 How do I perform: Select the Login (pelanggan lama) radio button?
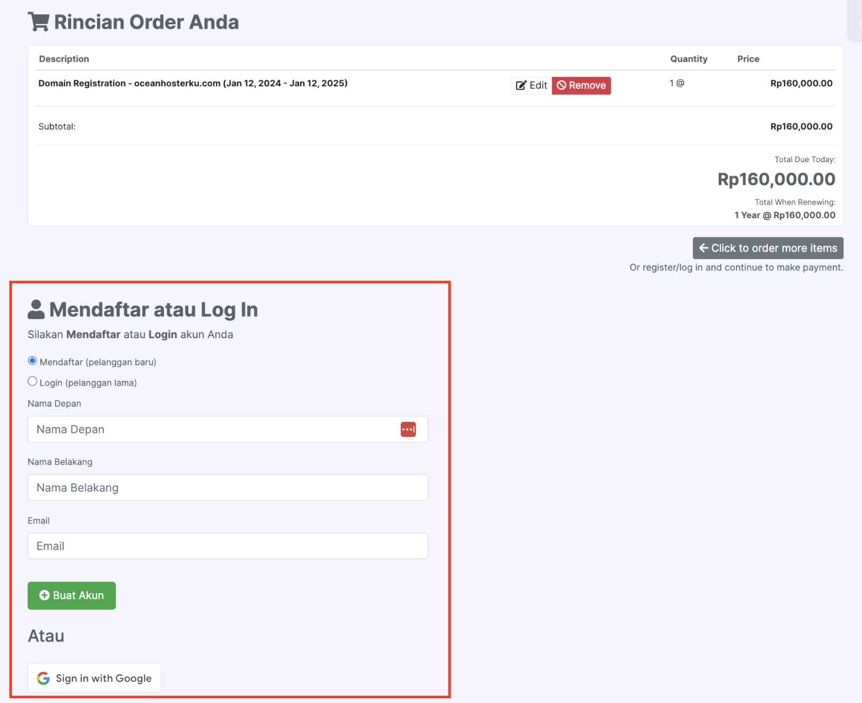tap(32, 381)
